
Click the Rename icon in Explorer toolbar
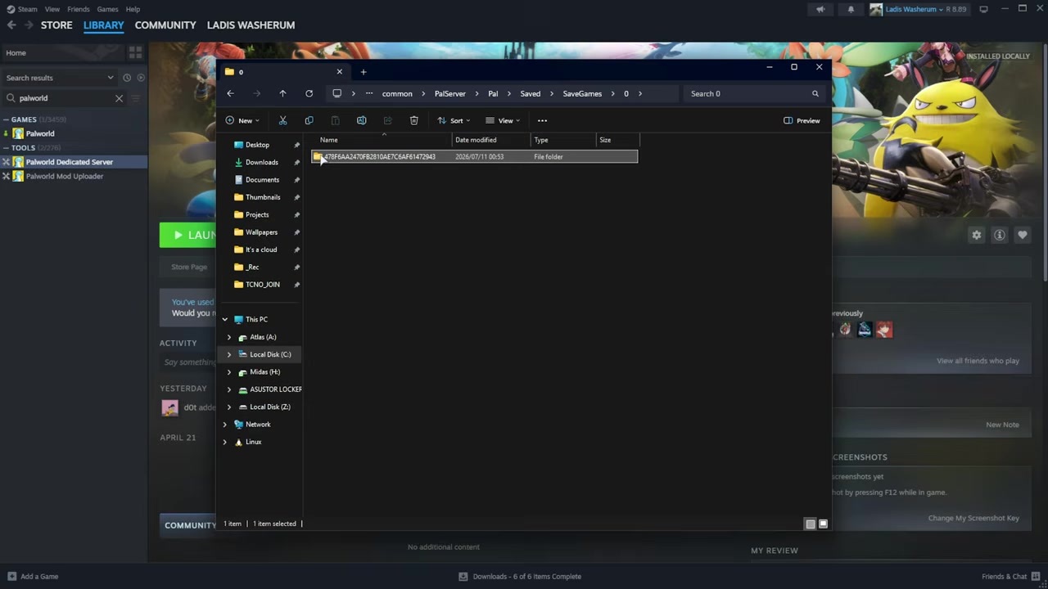361,120
